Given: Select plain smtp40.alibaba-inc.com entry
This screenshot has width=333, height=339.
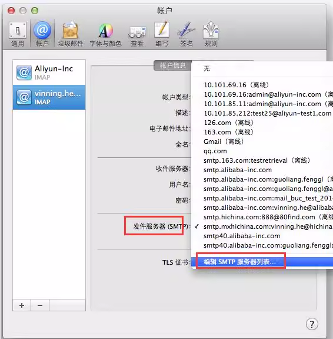Looking at the screenshot, I should (x=262, y=236).
